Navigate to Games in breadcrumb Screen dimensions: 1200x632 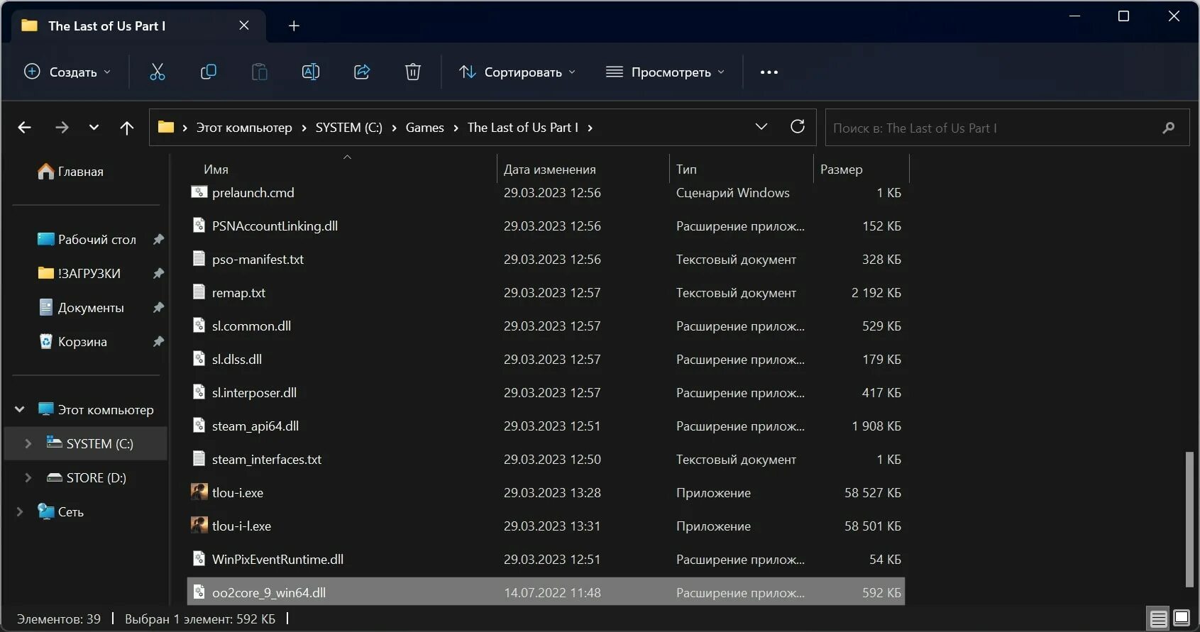(424, 128)
